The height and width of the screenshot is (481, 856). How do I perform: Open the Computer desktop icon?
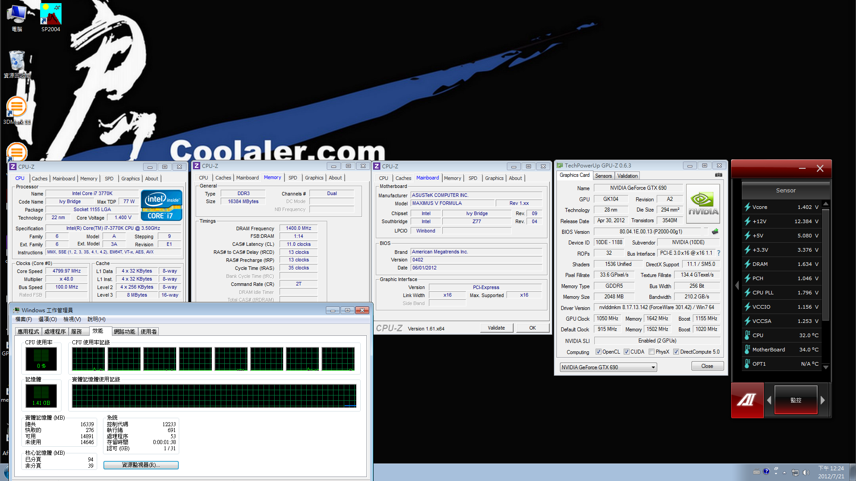tap(17, 18)
